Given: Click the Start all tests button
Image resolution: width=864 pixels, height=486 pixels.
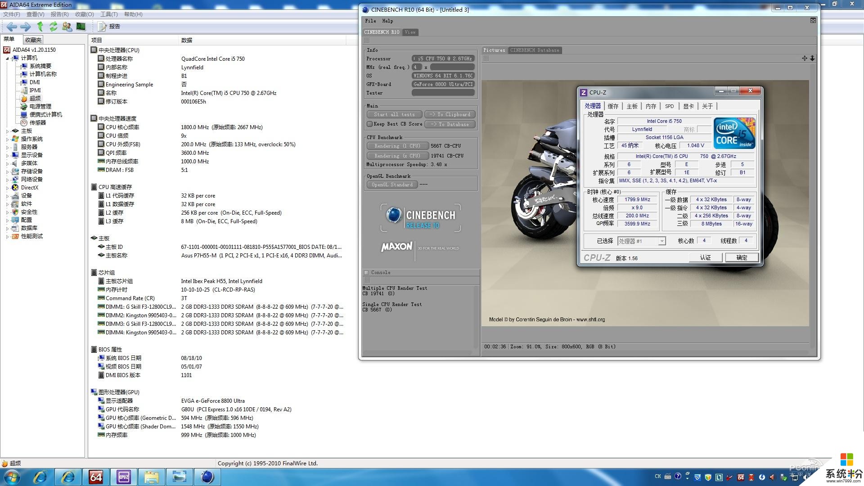Looking at the screenshot, I should [394, 114].
